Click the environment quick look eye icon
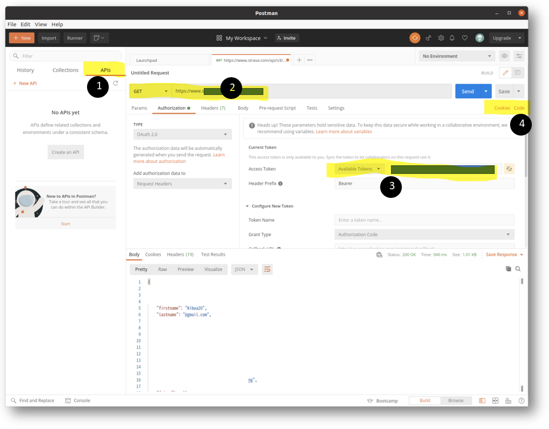The image size is (549, 429). (504, 56)
